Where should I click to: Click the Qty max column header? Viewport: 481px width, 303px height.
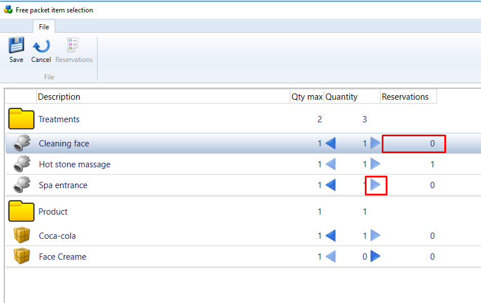point(307,96)
